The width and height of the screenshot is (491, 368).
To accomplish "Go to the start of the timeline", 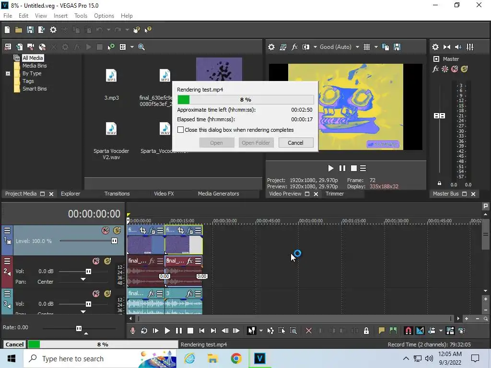I will [202, 331].
